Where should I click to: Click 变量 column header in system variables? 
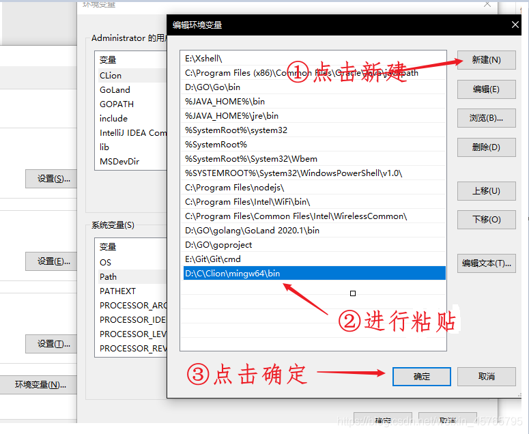[108, 247]
